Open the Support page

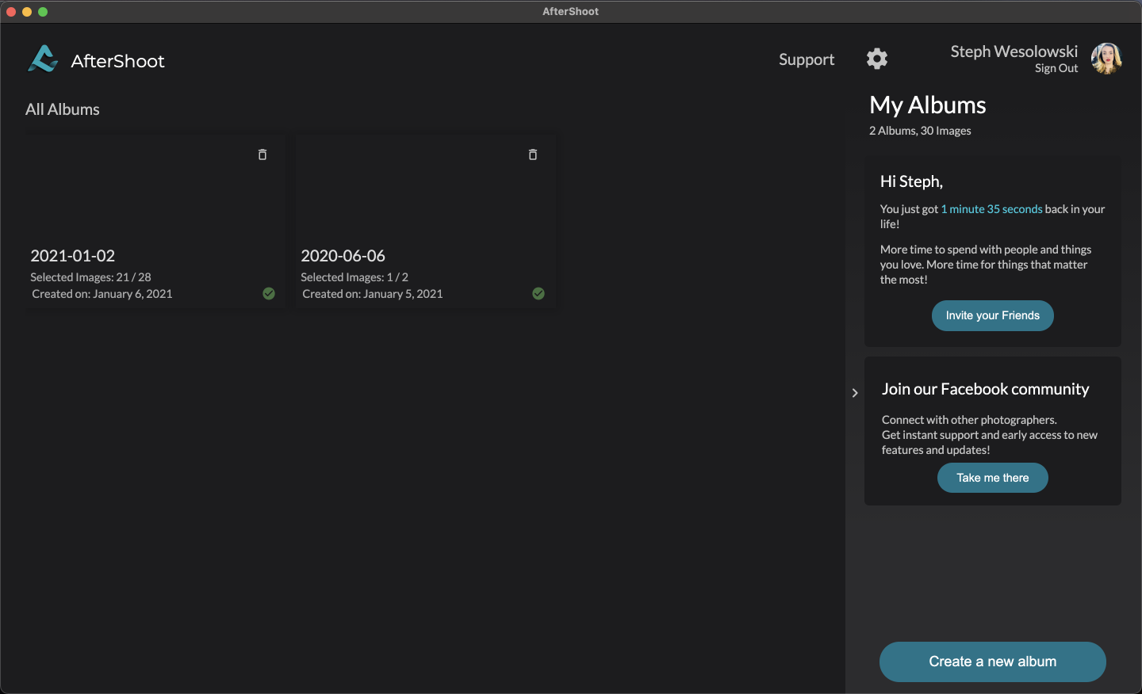(807, 59)
